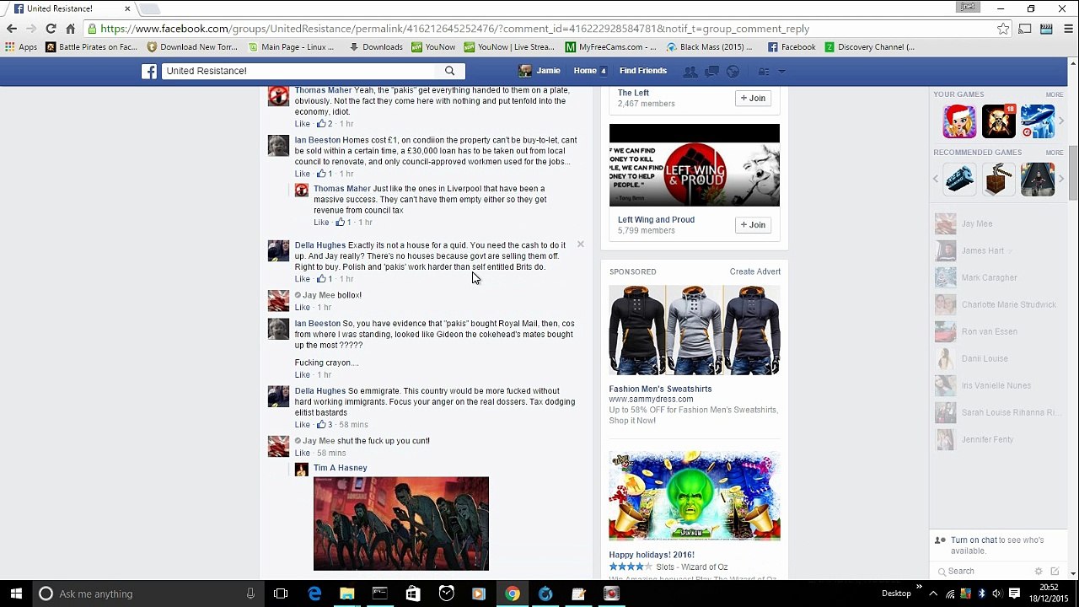The width and height of the screenshot is (1079, 607).
Task: Open the Notifications globe icon
Action: pyautogui.click(x=733, y=72)
